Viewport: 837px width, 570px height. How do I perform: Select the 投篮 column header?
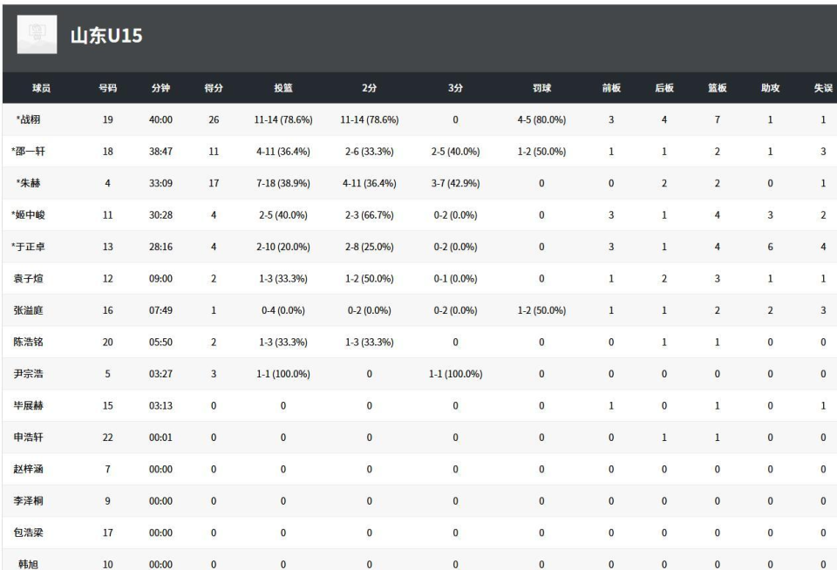[x=283, y=87]
